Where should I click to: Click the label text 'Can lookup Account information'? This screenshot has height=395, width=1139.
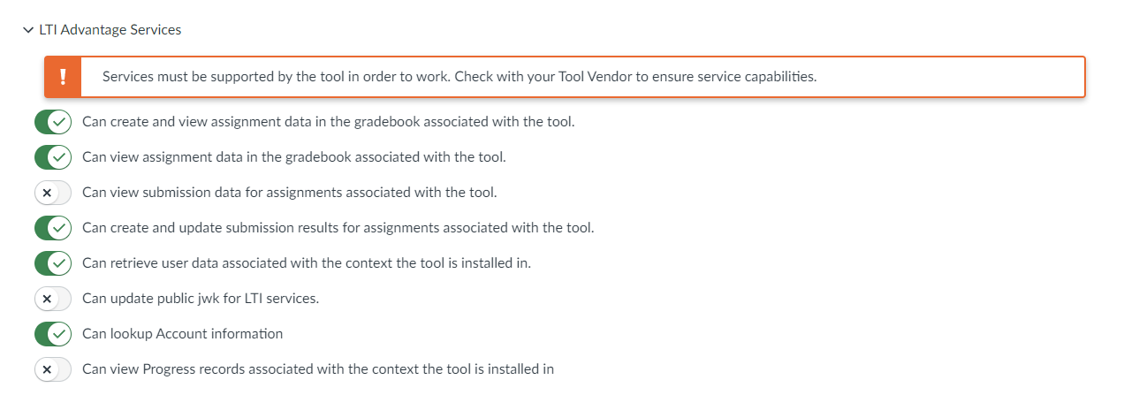(183, 334)
